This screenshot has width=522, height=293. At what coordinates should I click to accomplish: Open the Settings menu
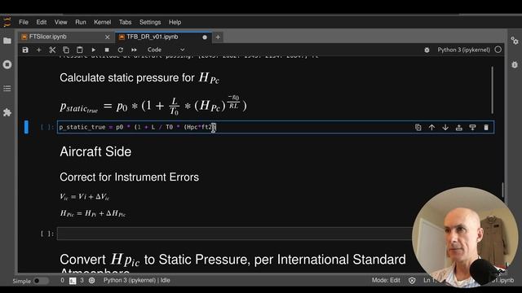tap(150, 22)
